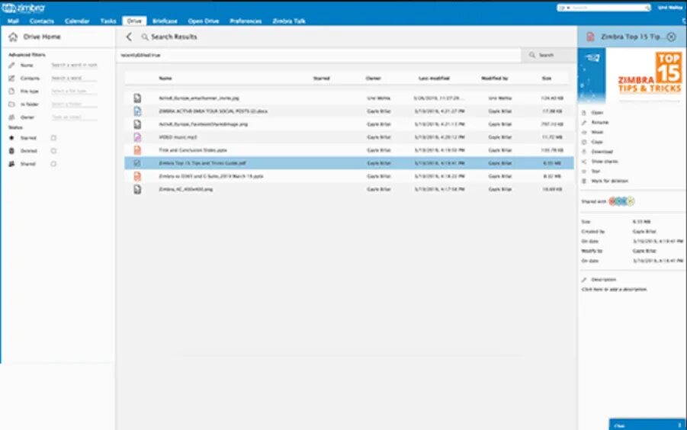Click the Starred column header

tap(321, 79)
